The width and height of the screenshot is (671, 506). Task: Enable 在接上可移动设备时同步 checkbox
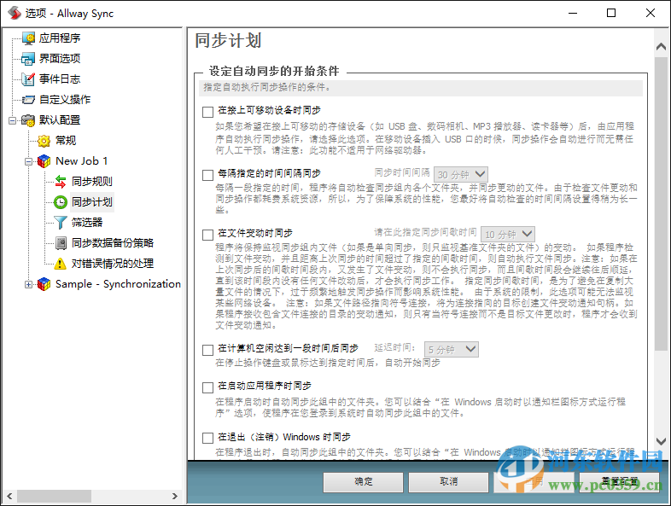tap(208, 112)
